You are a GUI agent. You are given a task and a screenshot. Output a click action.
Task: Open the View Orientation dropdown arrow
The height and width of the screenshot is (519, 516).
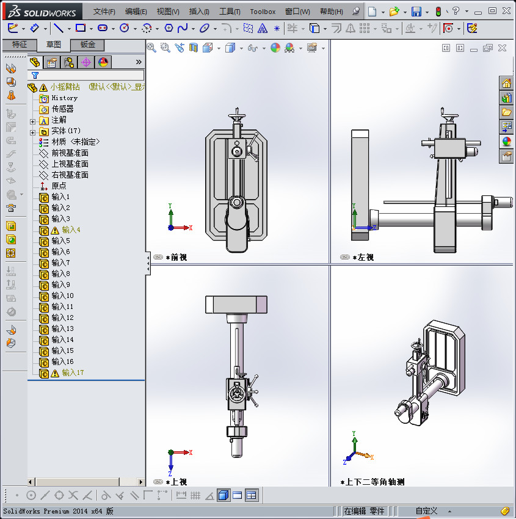pyautogui.click(x=219, y=49)
